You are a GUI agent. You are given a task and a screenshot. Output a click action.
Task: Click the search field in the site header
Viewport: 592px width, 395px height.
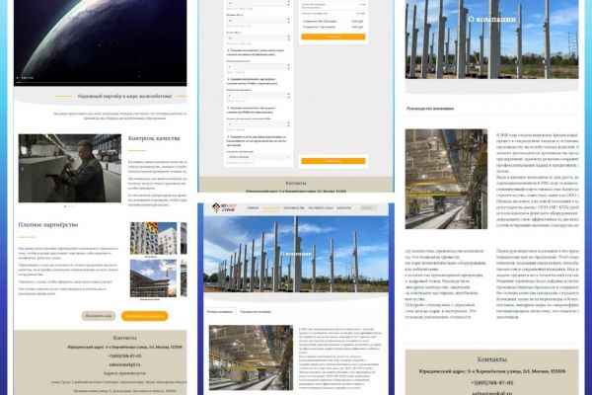pos(368,208)
